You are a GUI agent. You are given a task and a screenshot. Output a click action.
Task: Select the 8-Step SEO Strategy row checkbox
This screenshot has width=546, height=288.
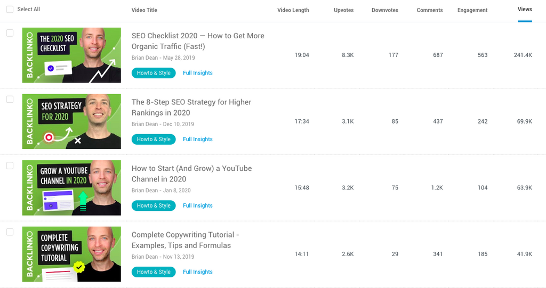click(x=10, y=100)
